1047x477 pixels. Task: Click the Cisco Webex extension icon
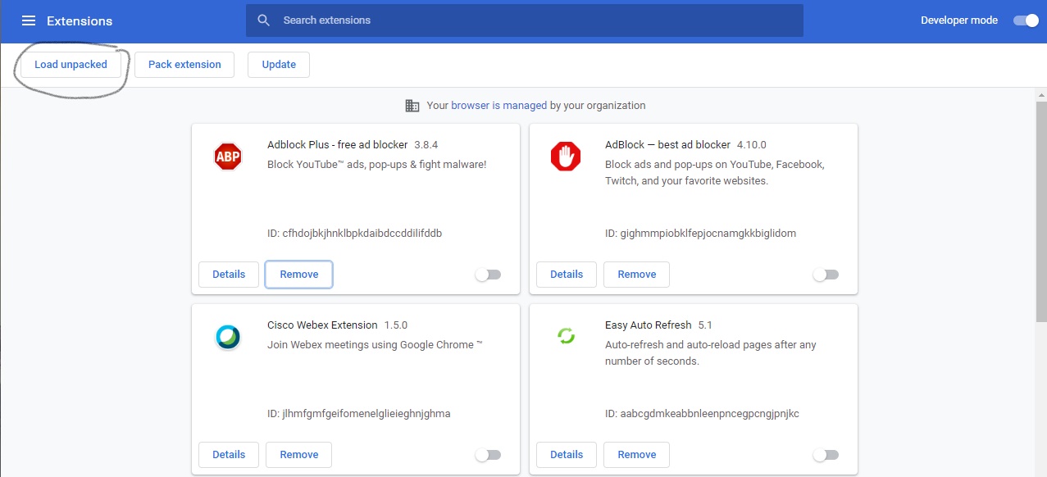(228, 337)
